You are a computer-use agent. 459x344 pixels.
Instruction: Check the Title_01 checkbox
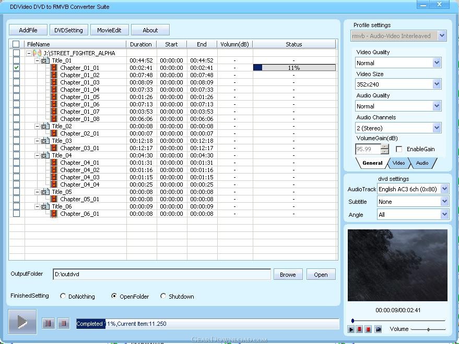16,60
